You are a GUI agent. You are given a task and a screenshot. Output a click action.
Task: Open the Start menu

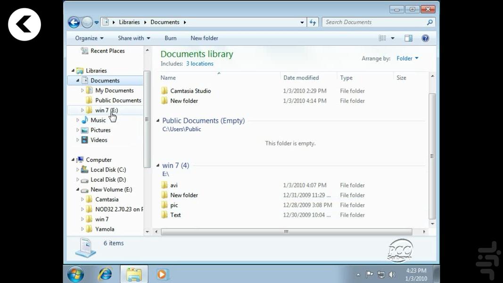(x=75, y=274)
